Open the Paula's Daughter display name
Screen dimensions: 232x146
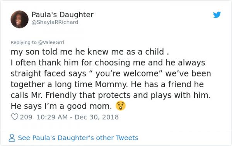pyautogui.click(x=62, y=15)
